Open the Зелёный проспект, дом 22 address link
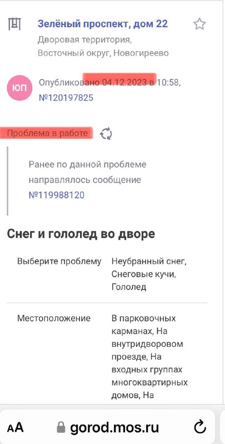225x444 pixels. click(103, 24)
